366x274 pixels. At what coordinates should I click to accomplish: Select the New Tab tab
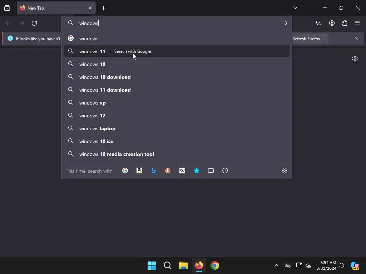56,8
